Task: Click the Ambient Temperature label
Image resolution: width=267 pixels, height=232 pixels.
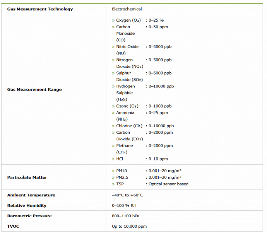Action: click(x=31, y=195)
